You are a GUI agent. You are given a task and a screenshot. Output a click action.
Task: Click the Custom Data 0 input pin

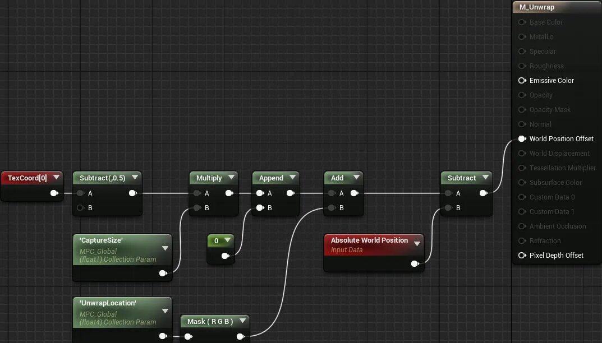522,197
